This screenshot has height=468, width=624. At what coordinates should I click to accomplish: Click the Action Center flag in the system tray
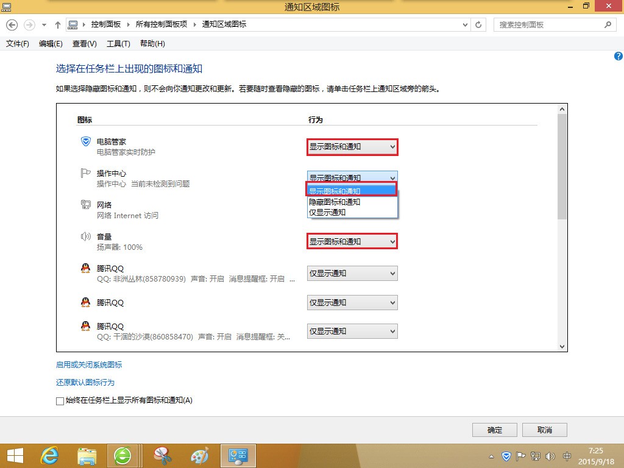click(520, 456)
